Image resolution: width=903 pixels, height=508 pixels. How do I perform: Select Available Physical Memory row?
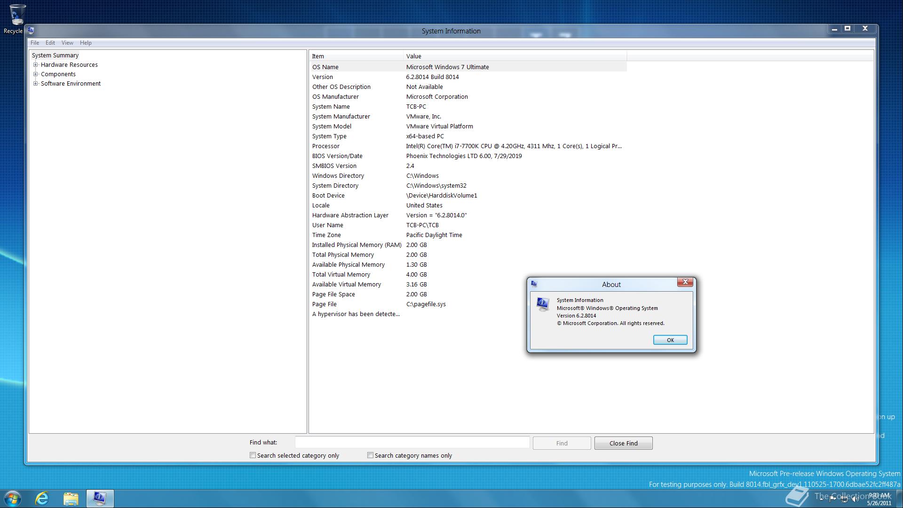[x=468, y=265]
